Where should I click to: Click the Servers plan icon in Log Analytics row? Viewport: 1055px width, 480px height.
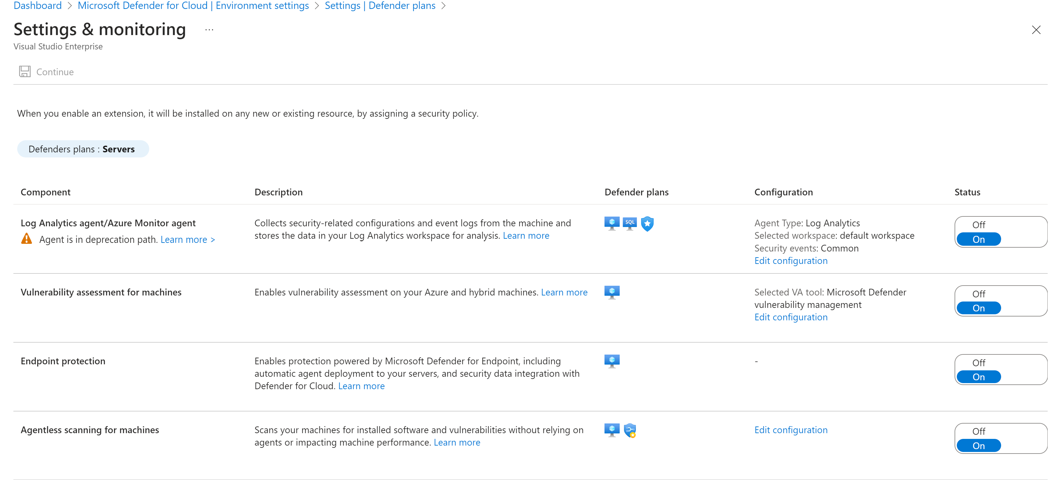(612, 223)
